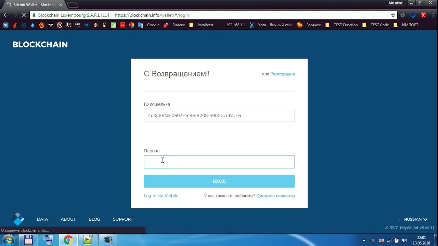
Task: Click the BLOCKCHAIN header logo
Action: coord(40,44)
